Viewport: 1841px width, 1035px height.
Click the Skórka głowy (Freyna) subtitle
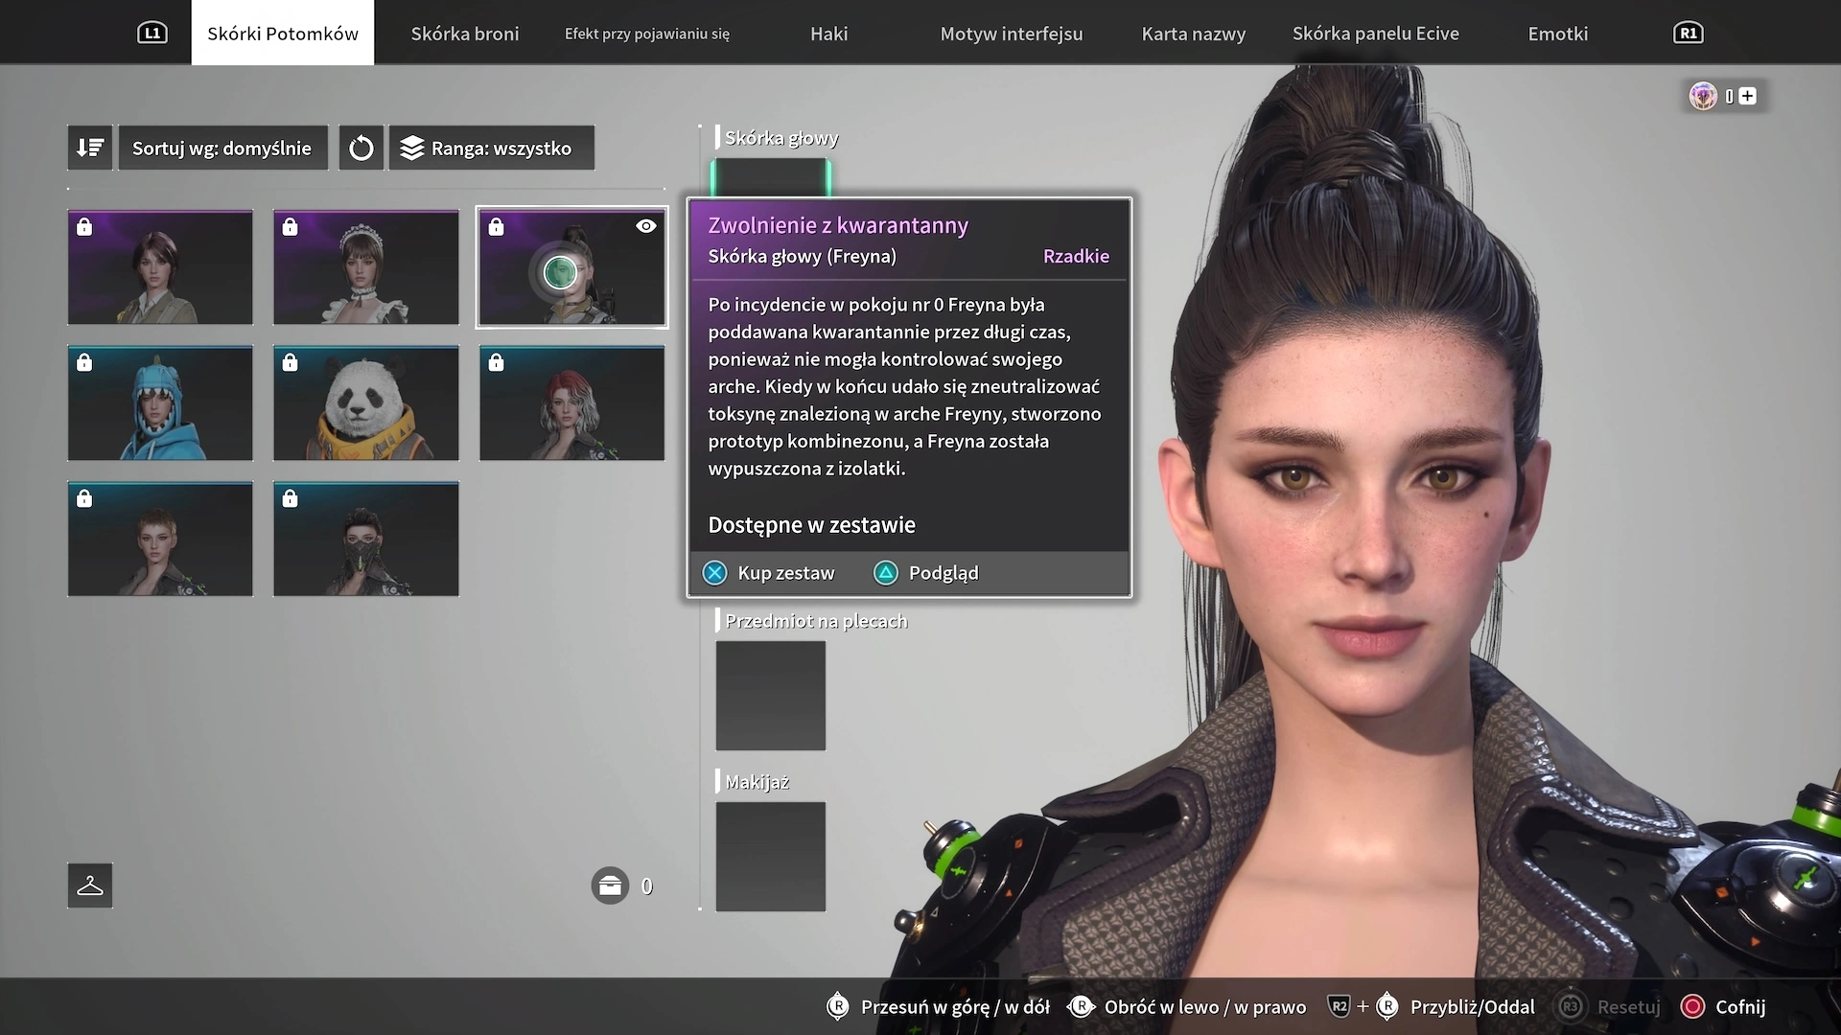click(802, 256)
